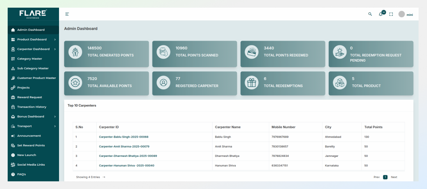
Task: Open the Category Master menu item
Action: tap(33, 59)
